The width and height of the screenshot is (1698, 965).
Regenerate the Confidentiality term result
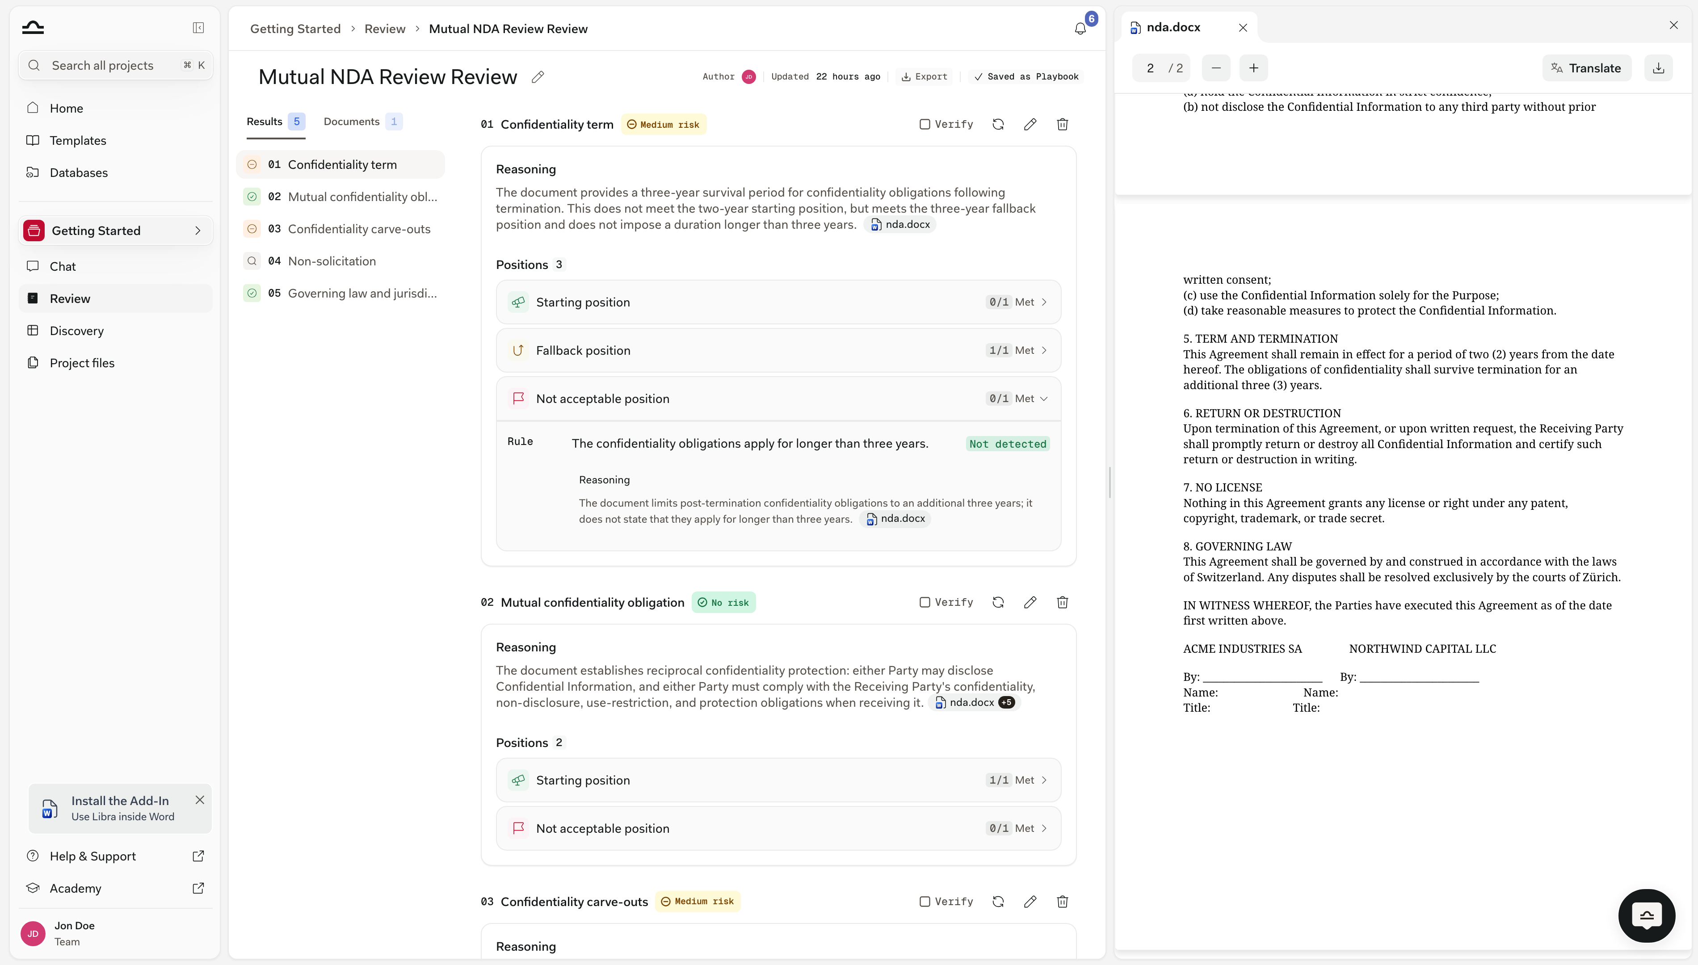[x=998, y=125]
